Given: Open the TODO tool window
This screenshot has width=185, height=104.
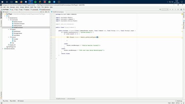Looking at the screenshot, I should tap(13, 101).
